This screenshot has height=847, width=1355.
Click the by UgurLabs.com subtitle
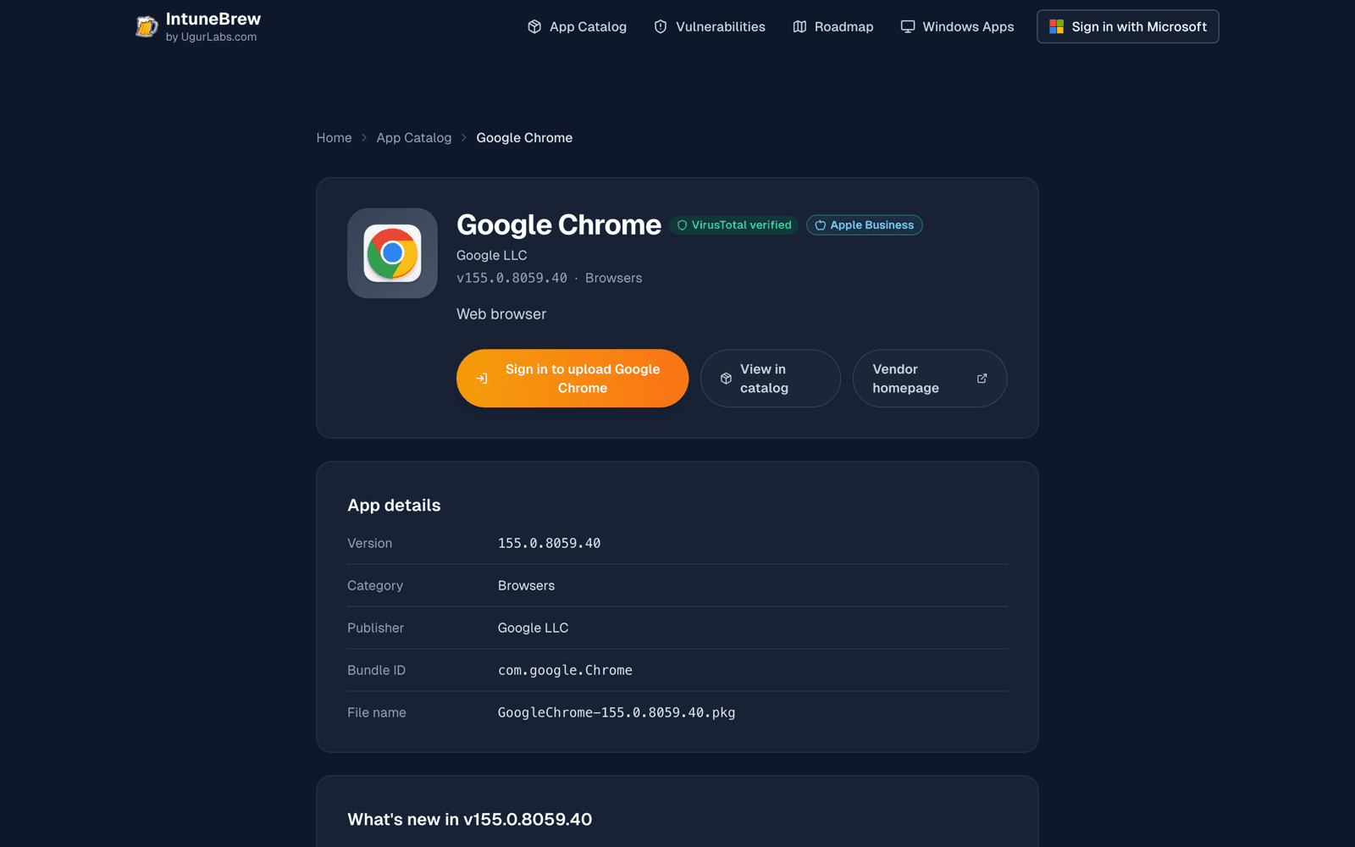pos(211,37)
